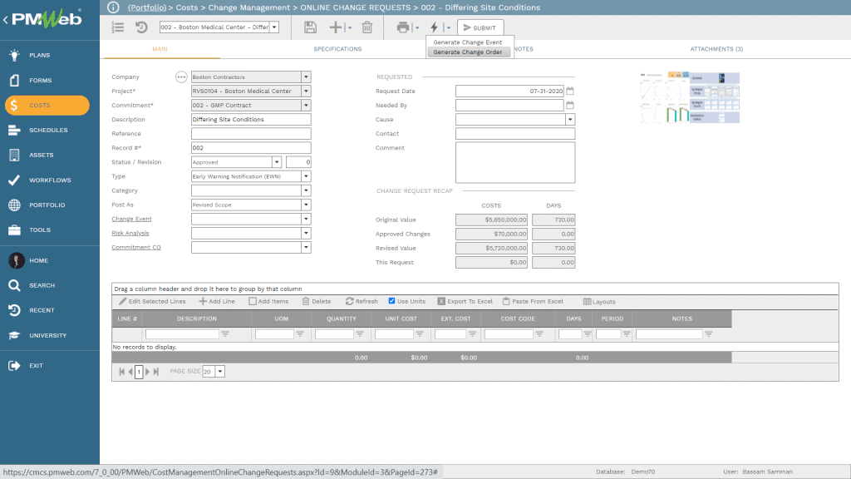The image size is (851, 479).
Task: Uncheck the Use Units checkbox
Action: (x=392, y=301)
